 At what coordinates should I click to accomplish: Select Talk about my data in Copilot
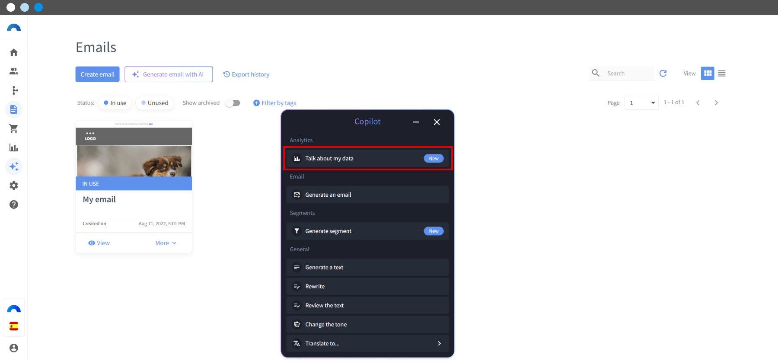pyautogui.click(x=367, y=158)
